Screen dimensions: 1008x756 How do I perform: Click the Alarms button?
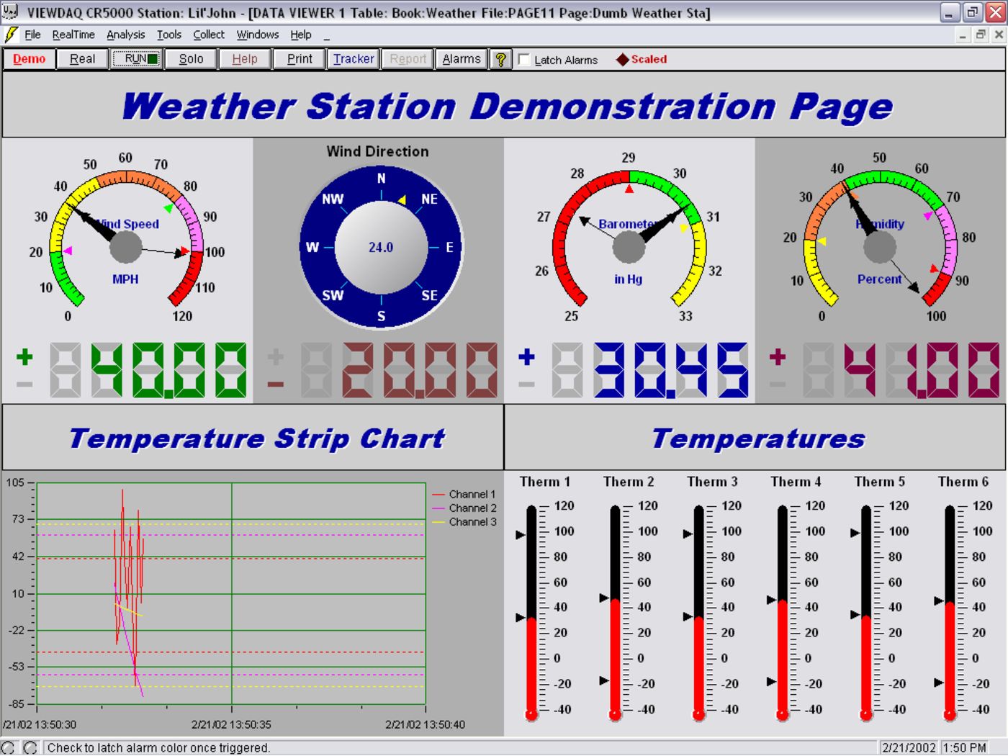[x=462, y=59]
